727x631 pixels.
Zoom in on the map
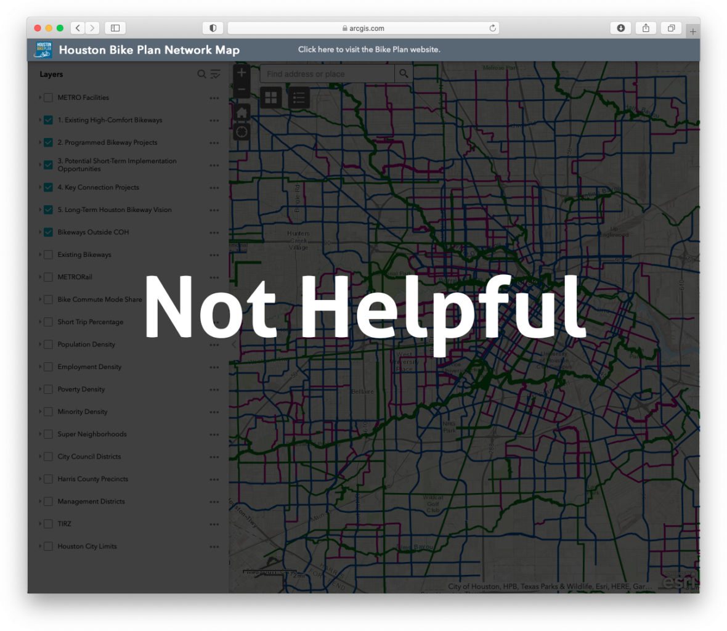point(242,72)
